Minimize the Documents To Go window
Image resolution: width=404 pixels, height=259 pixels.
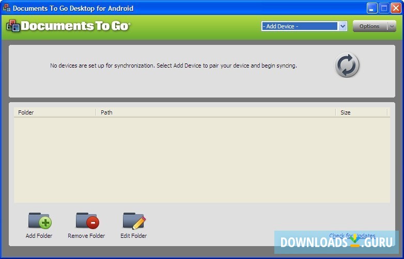click(372, 8)
